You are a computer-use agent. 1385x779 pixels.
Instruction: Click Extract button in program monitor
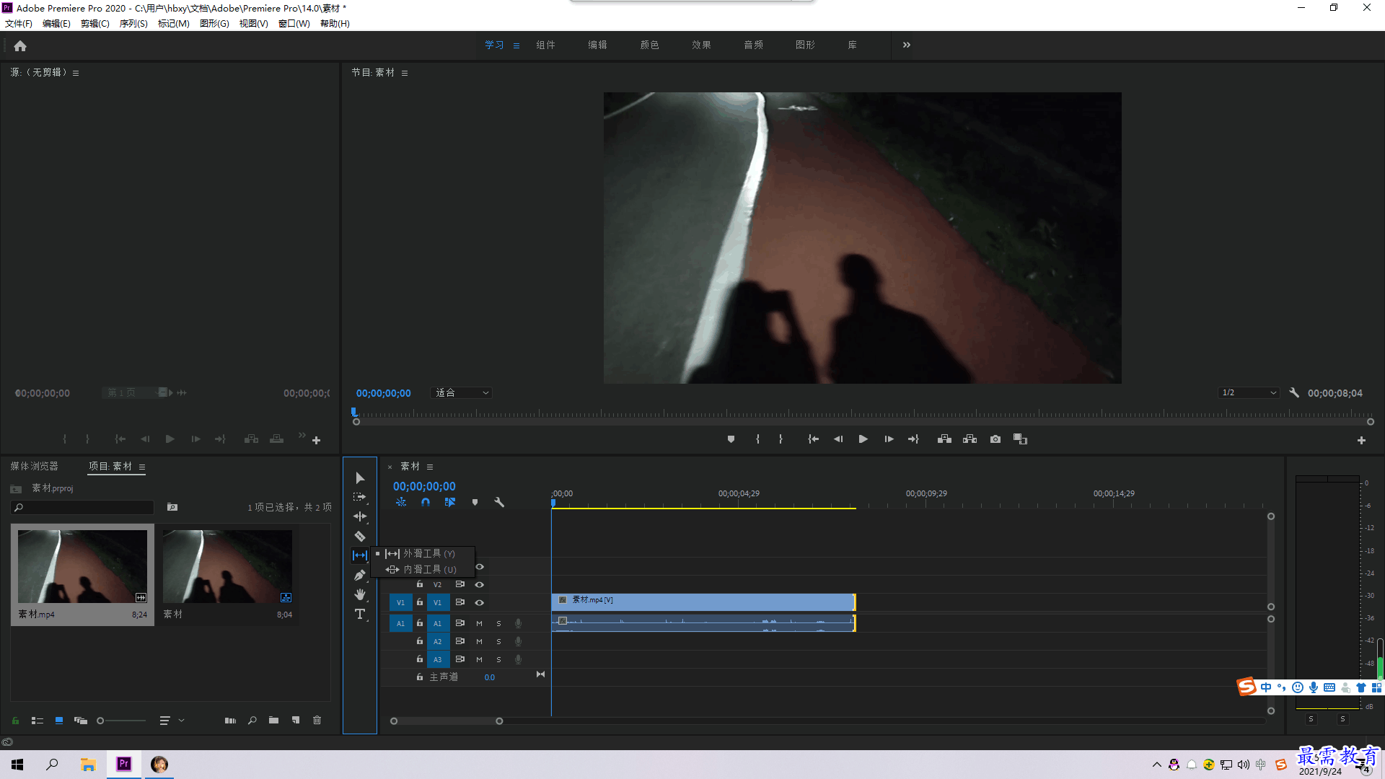tap(970, 439)
